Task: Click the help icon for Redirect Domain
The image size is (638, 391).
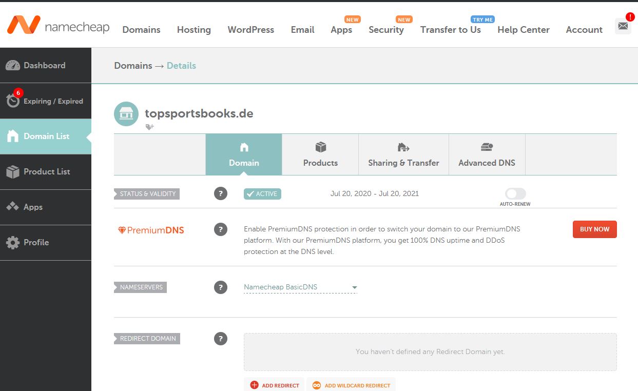Action: (221, 339)
